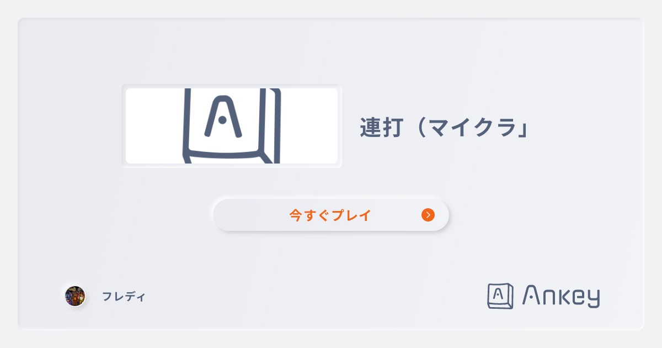Click the letter y in the Ankey brand name

591,299
